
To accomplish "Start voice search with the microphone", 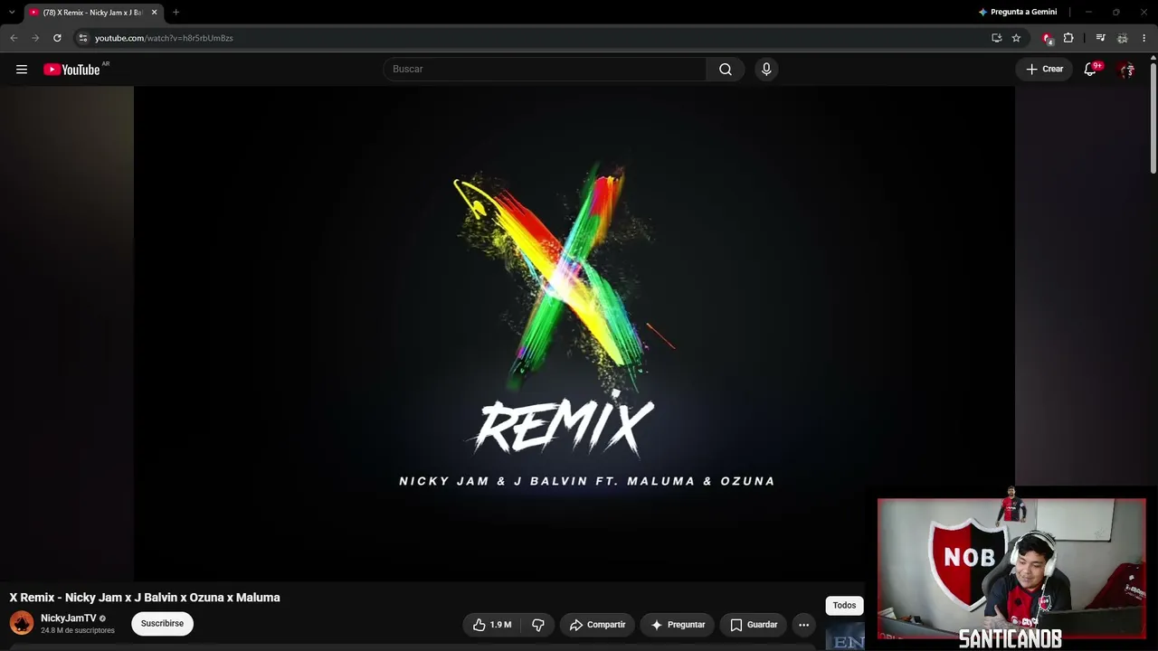I will (766, 70).
